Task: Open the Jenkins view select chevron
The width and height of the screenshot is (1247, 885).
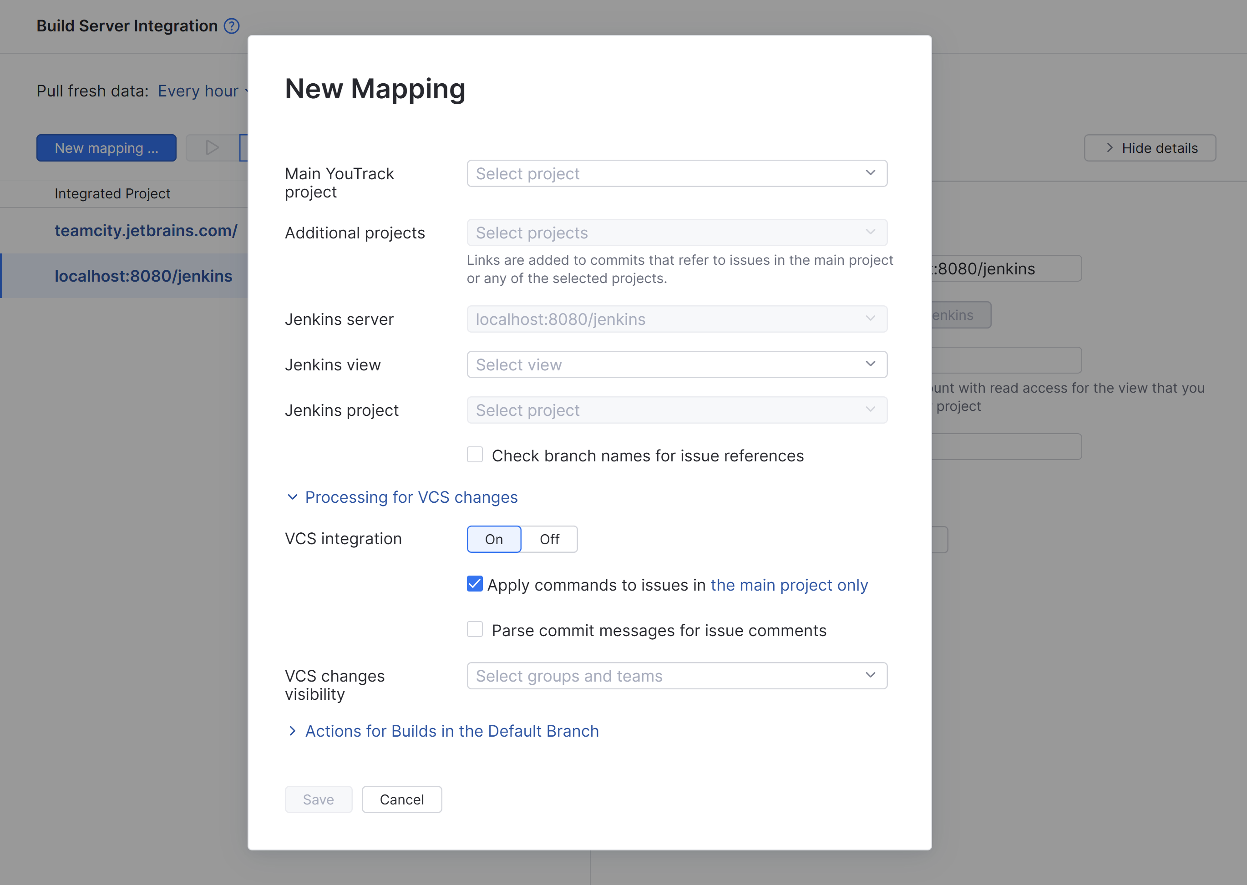Action: (870, 364)
